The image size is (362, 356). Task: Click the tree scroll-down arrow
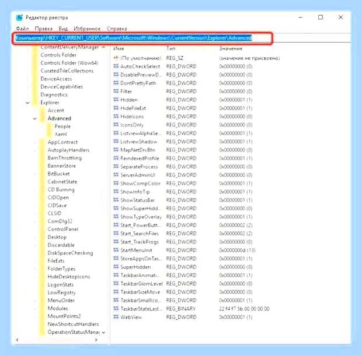click(x=103, y=332)
